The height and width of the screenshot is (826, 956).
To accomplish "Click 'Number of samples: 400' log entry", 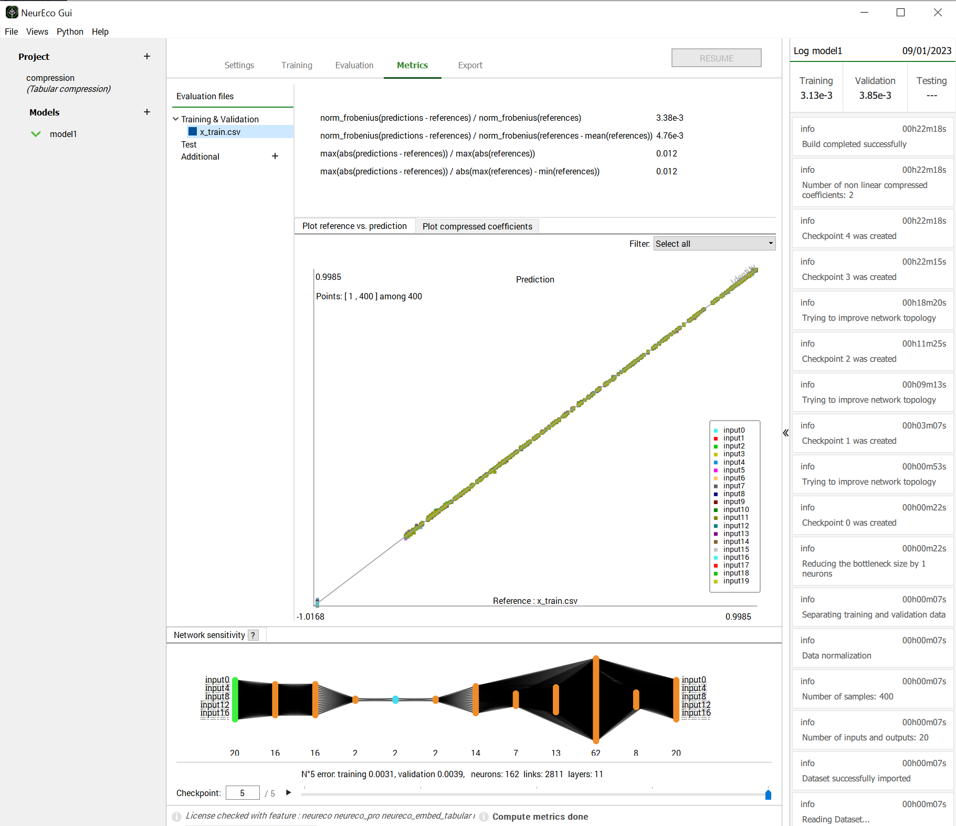I will [x=873, y=689].
